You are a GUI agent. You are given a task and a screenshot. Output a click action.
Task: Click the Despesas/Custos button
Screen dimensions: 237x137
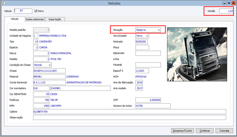[x=182, y=131]
